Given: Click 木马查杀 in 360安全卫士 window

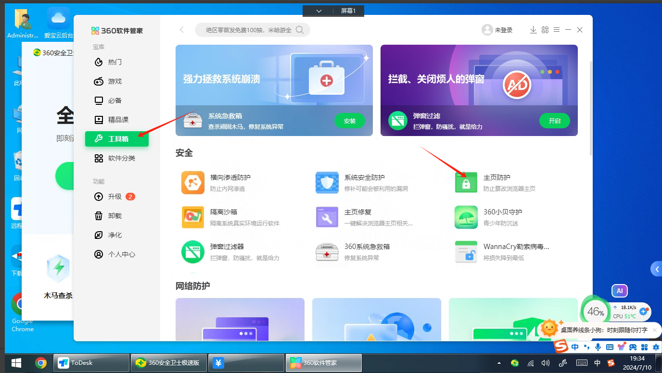Looking at the screenshot, I should 59,296.
